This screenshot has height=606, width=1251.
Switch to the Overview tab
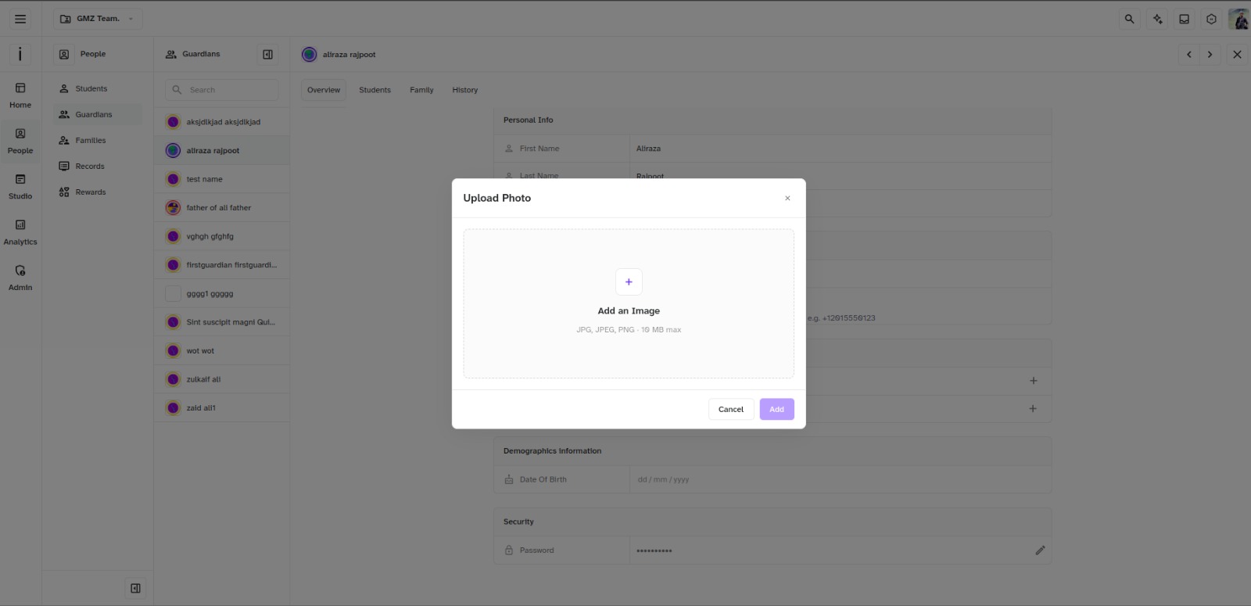click(324, 90)
